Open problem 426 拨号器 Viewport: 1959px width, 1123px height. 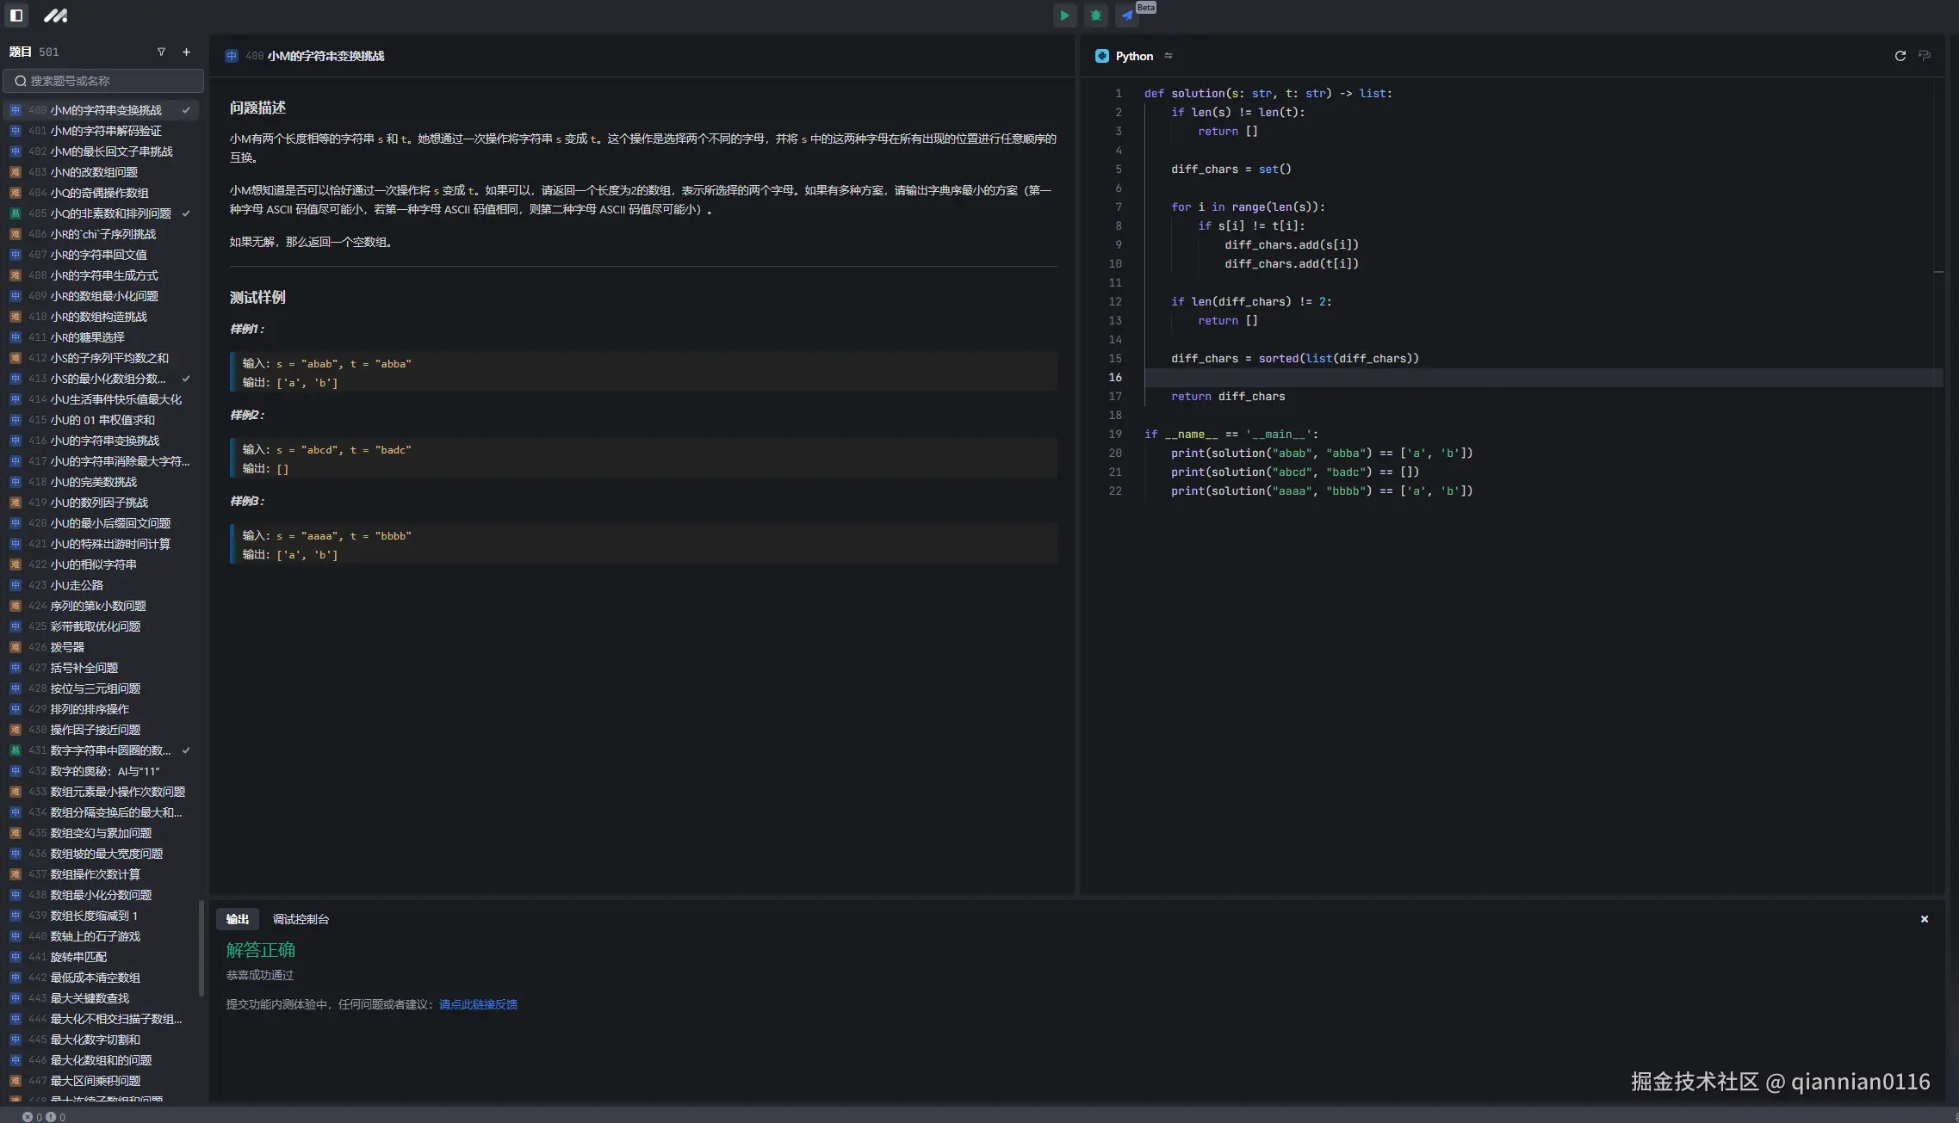[67, 647]
